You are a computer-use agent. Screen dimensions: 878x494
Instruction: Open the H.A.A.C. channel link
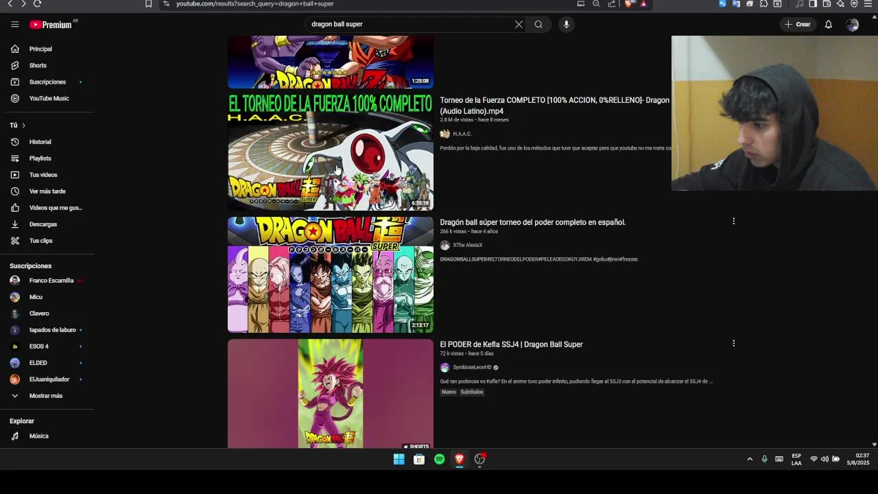[x=462, y=134]
